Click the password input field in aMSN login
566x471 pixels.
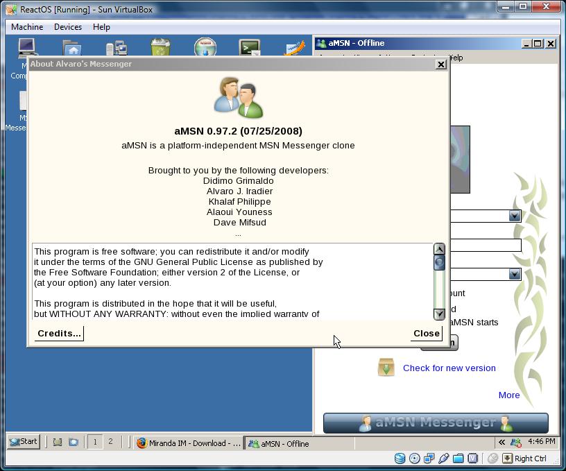486,246
